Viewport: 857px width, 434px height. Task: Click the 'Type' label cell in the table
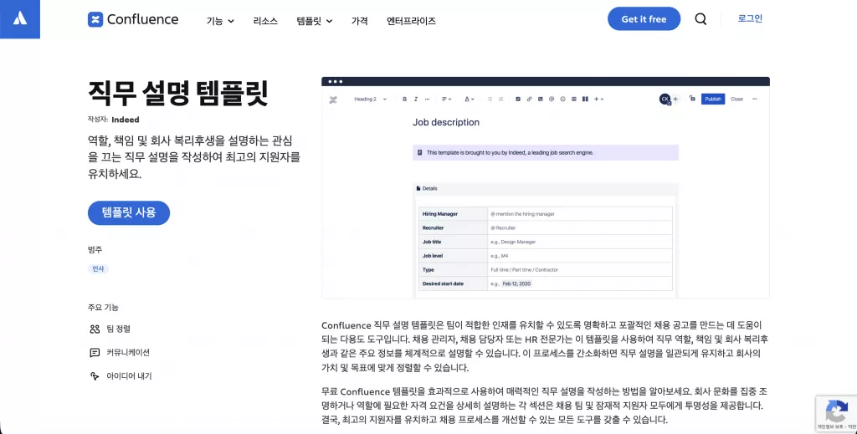point(453,269)
